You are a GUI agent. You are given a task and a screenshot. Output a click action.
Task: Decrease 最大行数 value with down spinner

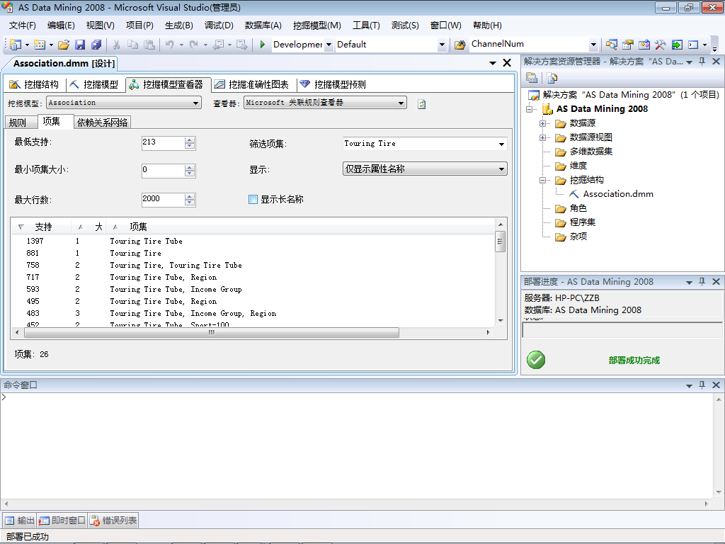point(190,203)
